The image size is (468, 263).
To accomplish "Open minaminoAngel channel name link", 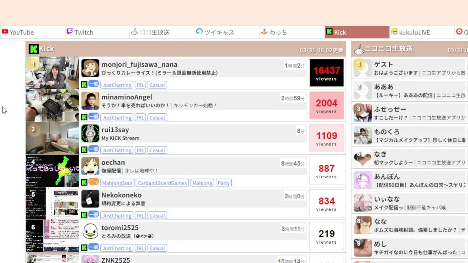I will (127, 97).
